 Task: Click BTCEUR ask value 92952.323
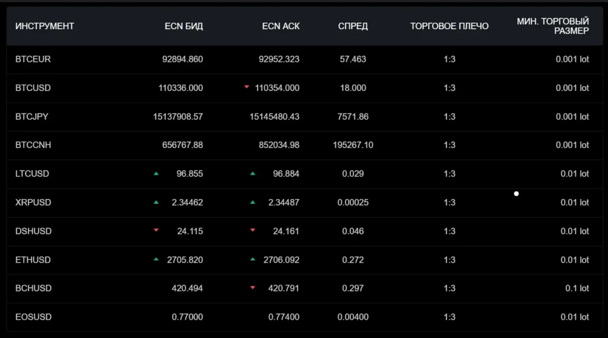pyautogui.click(x=279, y=59)
